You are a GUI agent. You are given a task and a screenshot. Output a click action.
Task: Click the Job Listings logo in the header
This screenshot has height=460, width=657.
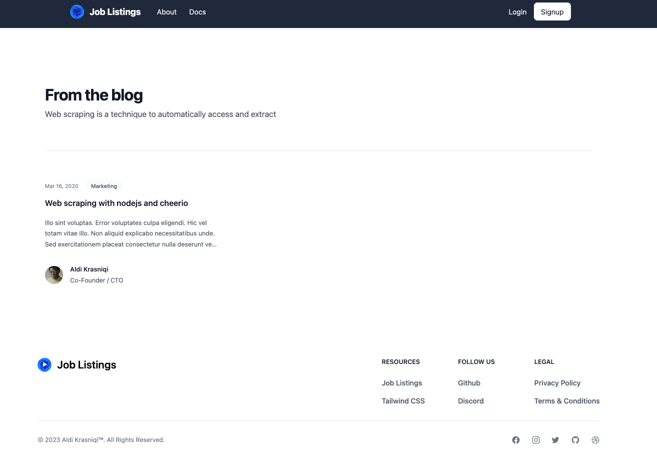click(x=105, y=11)
